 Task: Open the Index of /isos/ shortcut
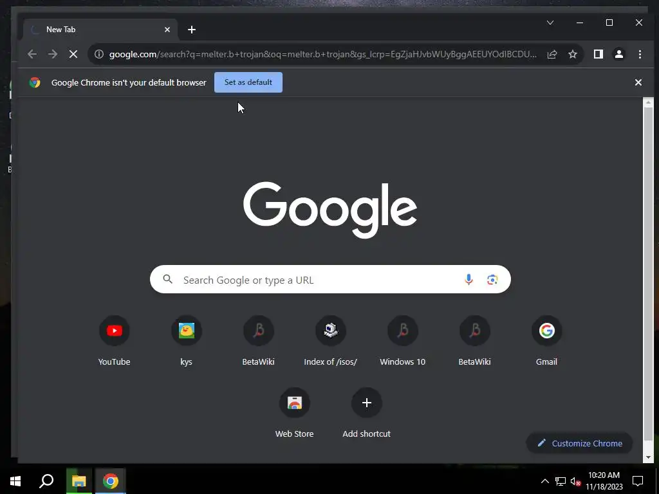[x=331, y=341]
